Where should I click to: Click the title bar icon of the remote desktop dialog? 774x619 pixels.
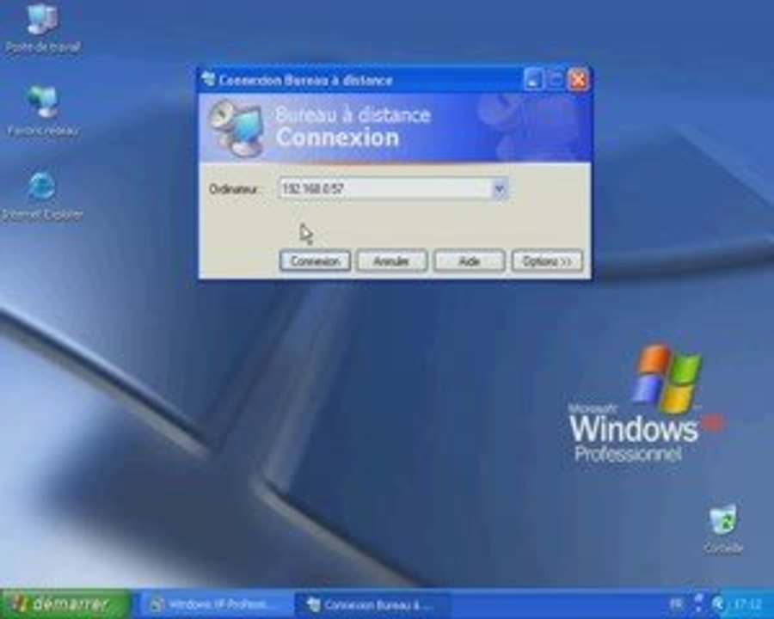pyautogui.click(x=209, y=79)
